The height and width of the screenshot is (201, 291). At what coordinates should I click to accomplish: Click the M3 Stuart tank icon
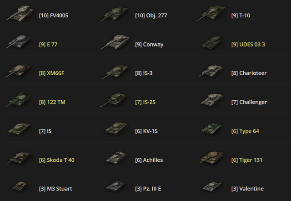pyautogui.click(x=20, y=186)
